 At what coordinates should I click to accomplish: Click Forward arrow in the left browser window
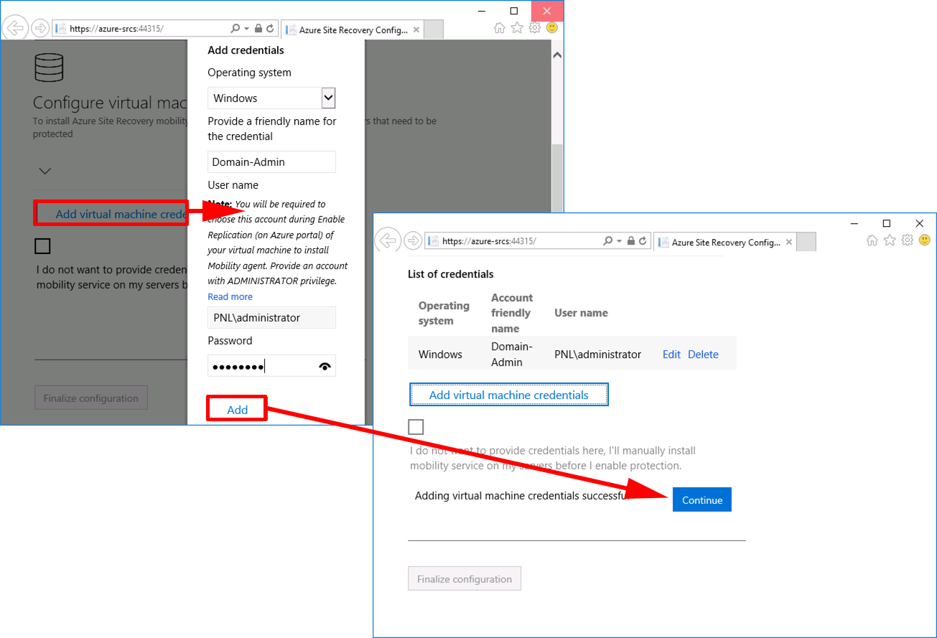point(40,29)
